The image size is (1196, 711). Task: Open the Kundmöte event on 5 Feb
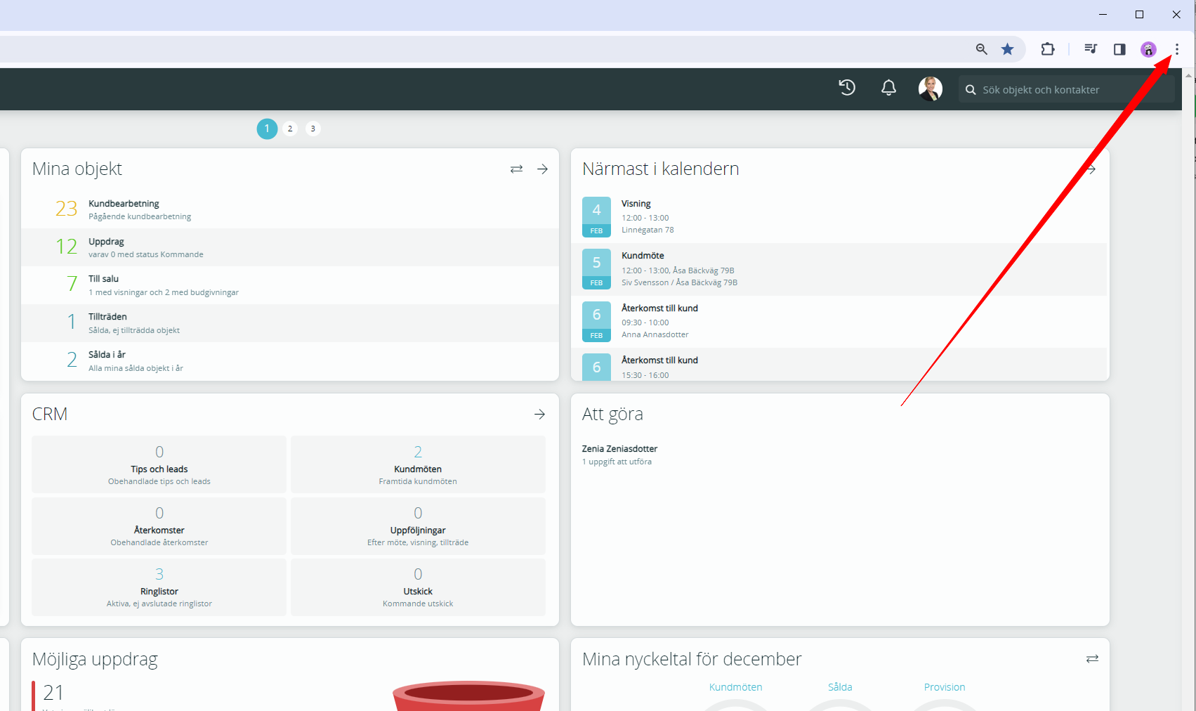click(840, 269)
